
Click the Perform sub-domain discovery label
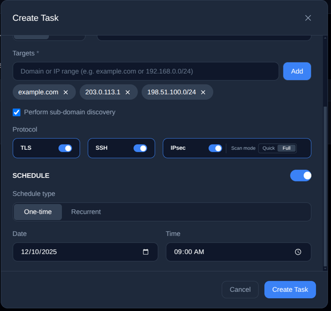pyautogui.click(x=70, y=112)
